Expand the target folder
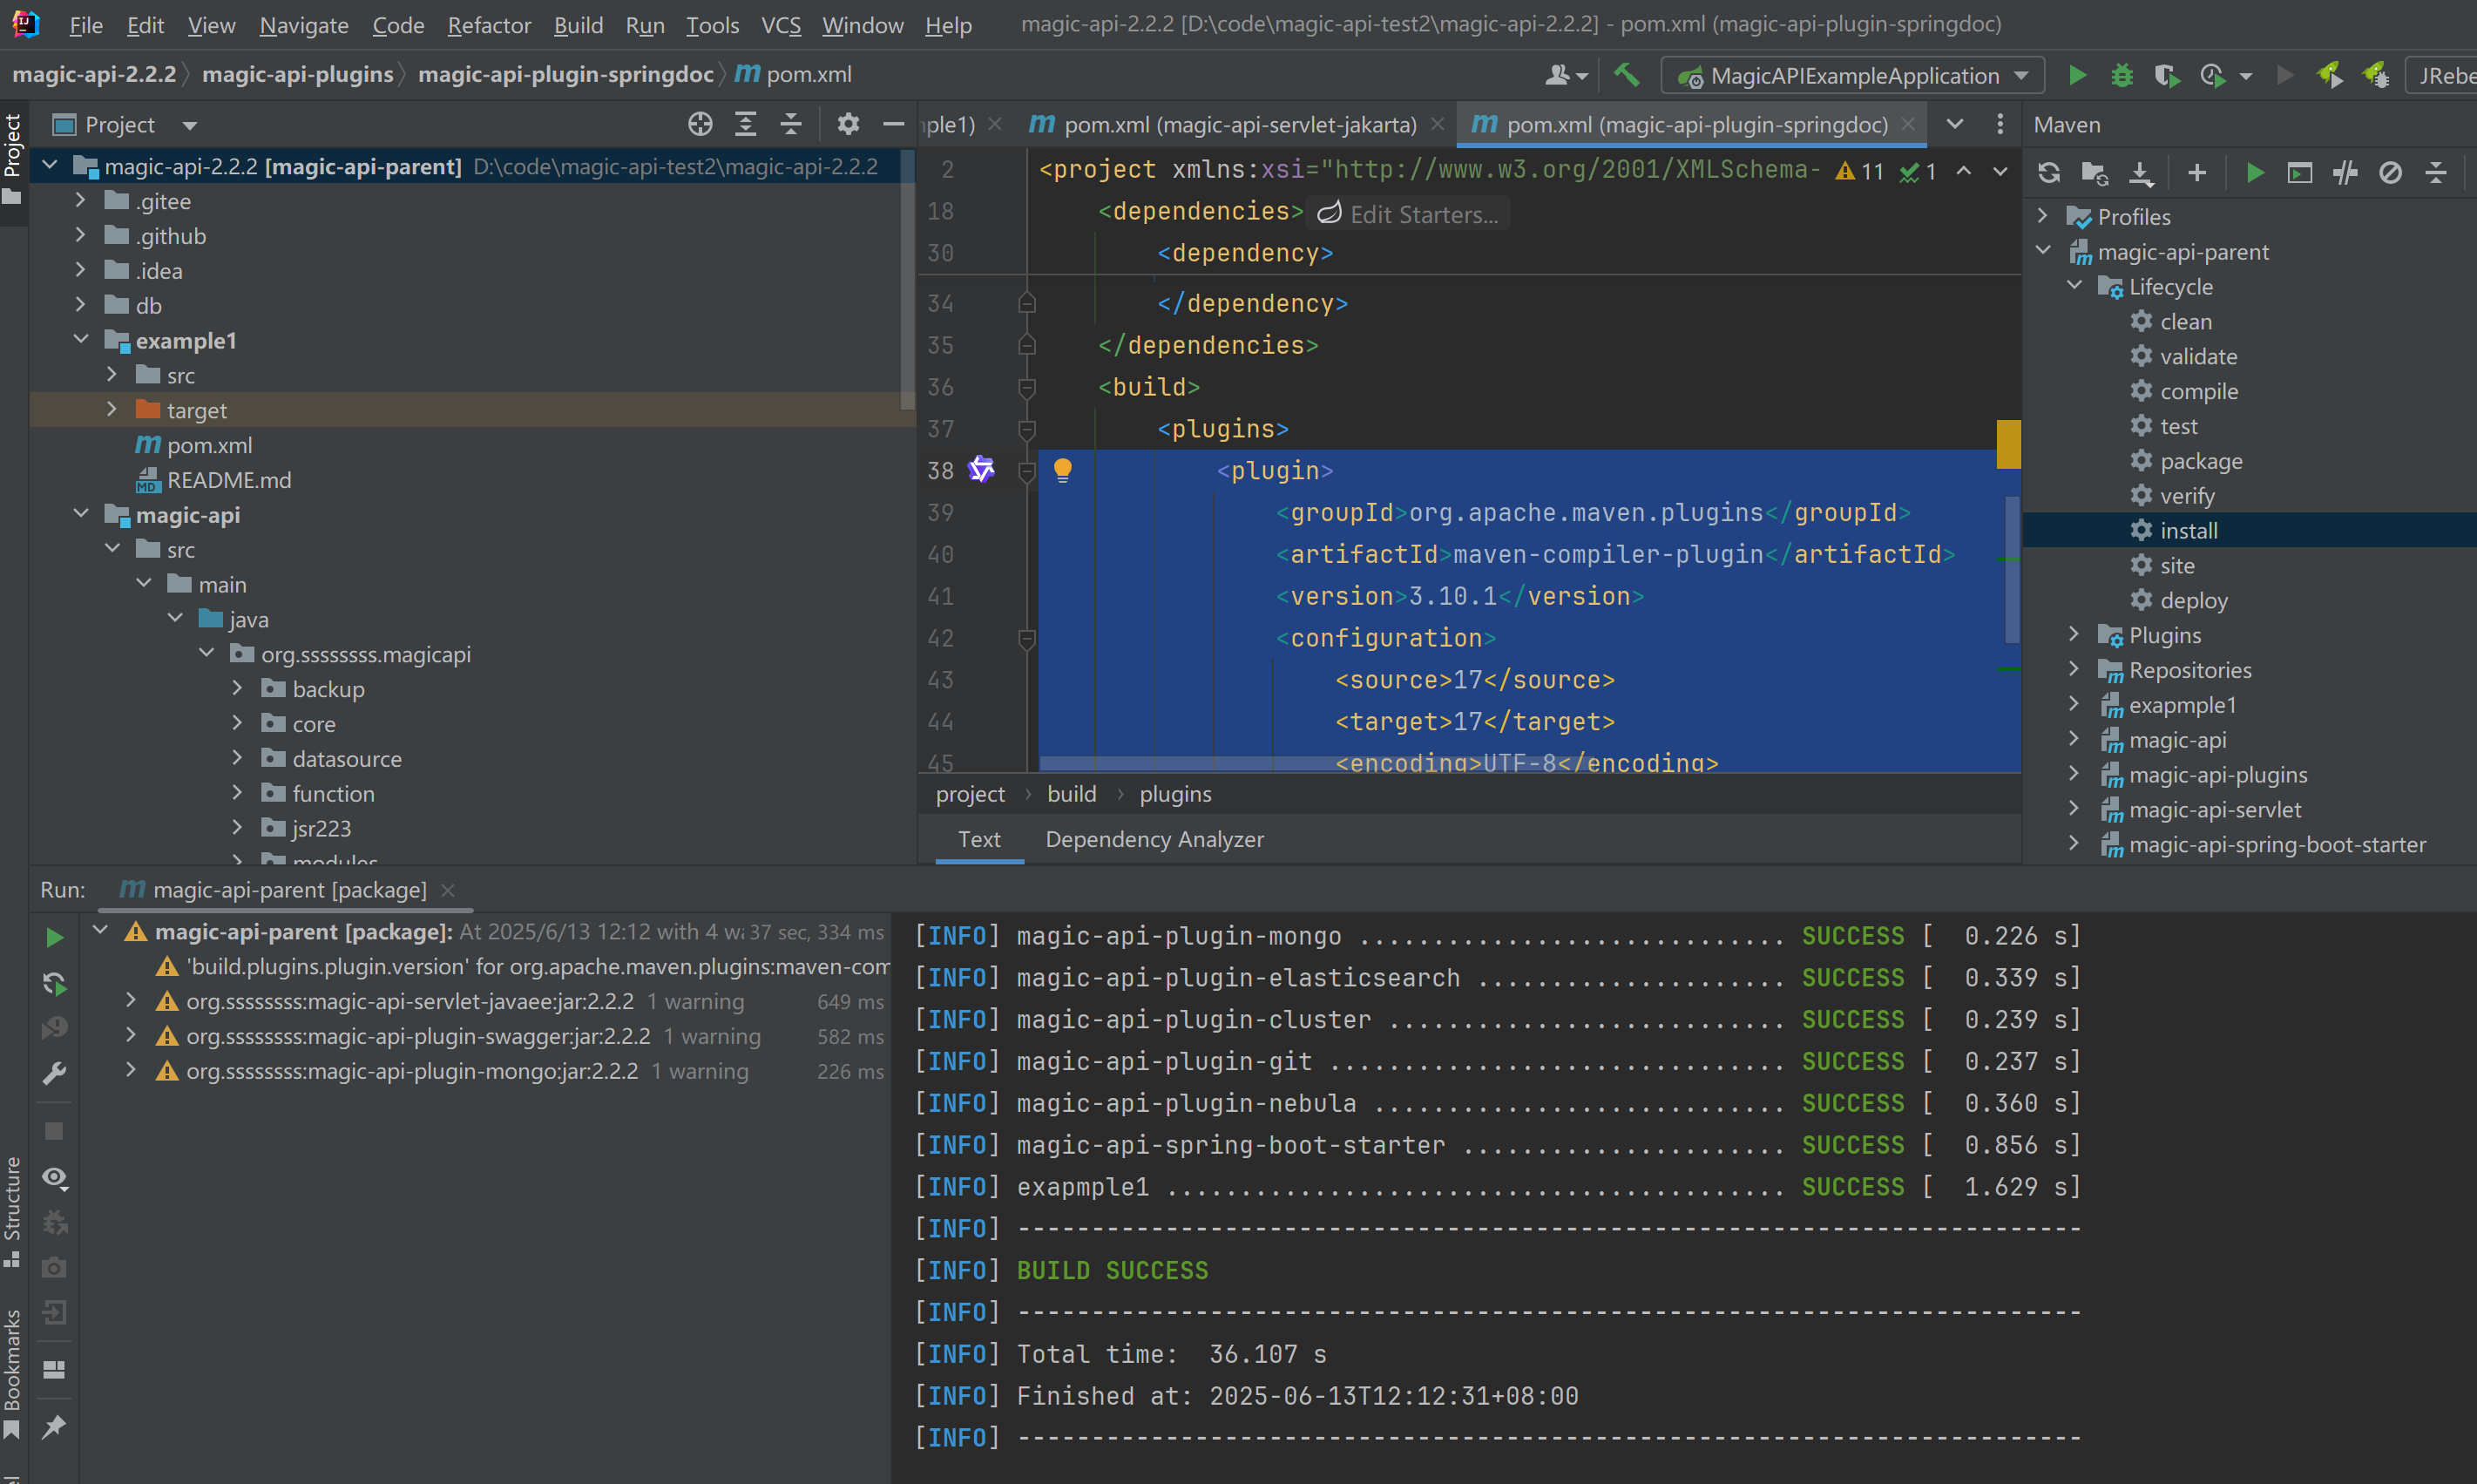This screenshot has height=1484, width=2477. (x=112, y=410)
